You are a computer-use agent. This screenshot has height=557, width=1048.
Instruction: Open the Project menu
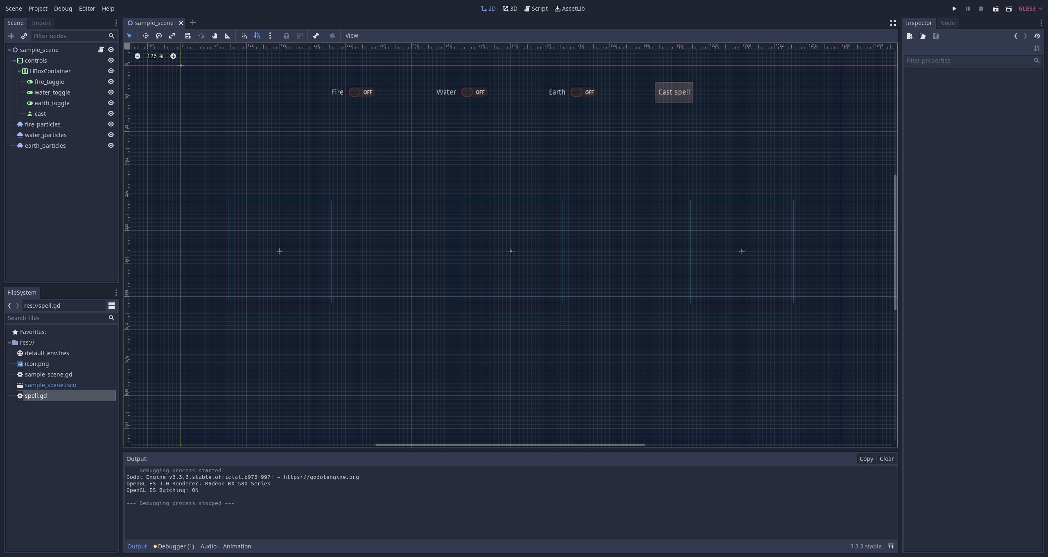pyautogui.click(x=38, y=9)
